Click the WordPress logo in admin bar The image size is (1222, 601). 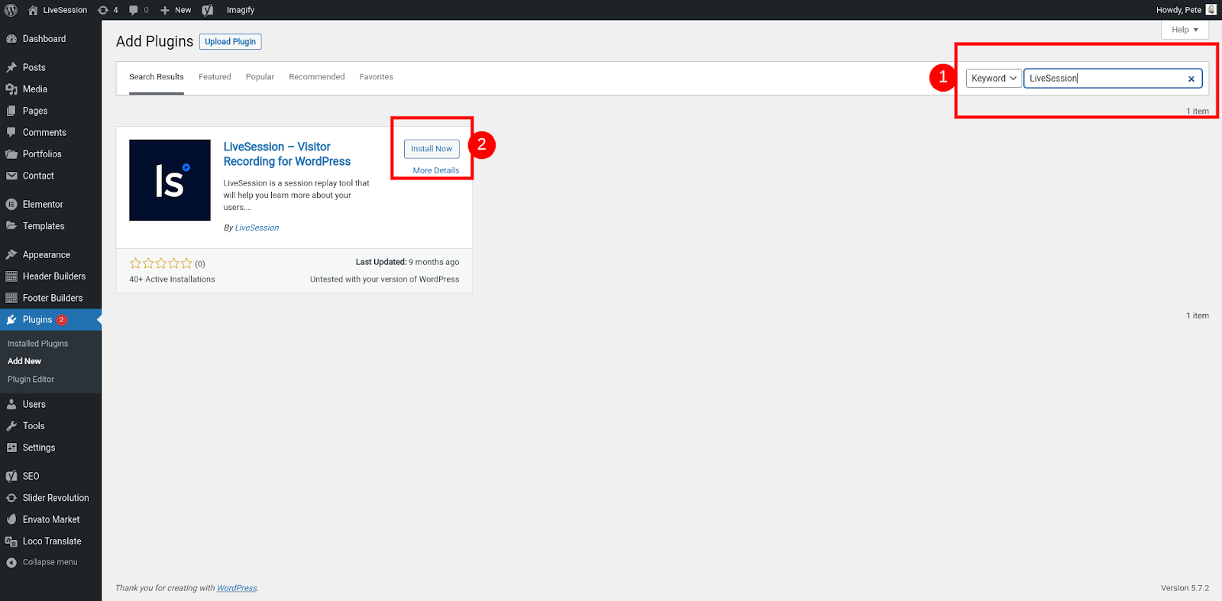[11, 10]
